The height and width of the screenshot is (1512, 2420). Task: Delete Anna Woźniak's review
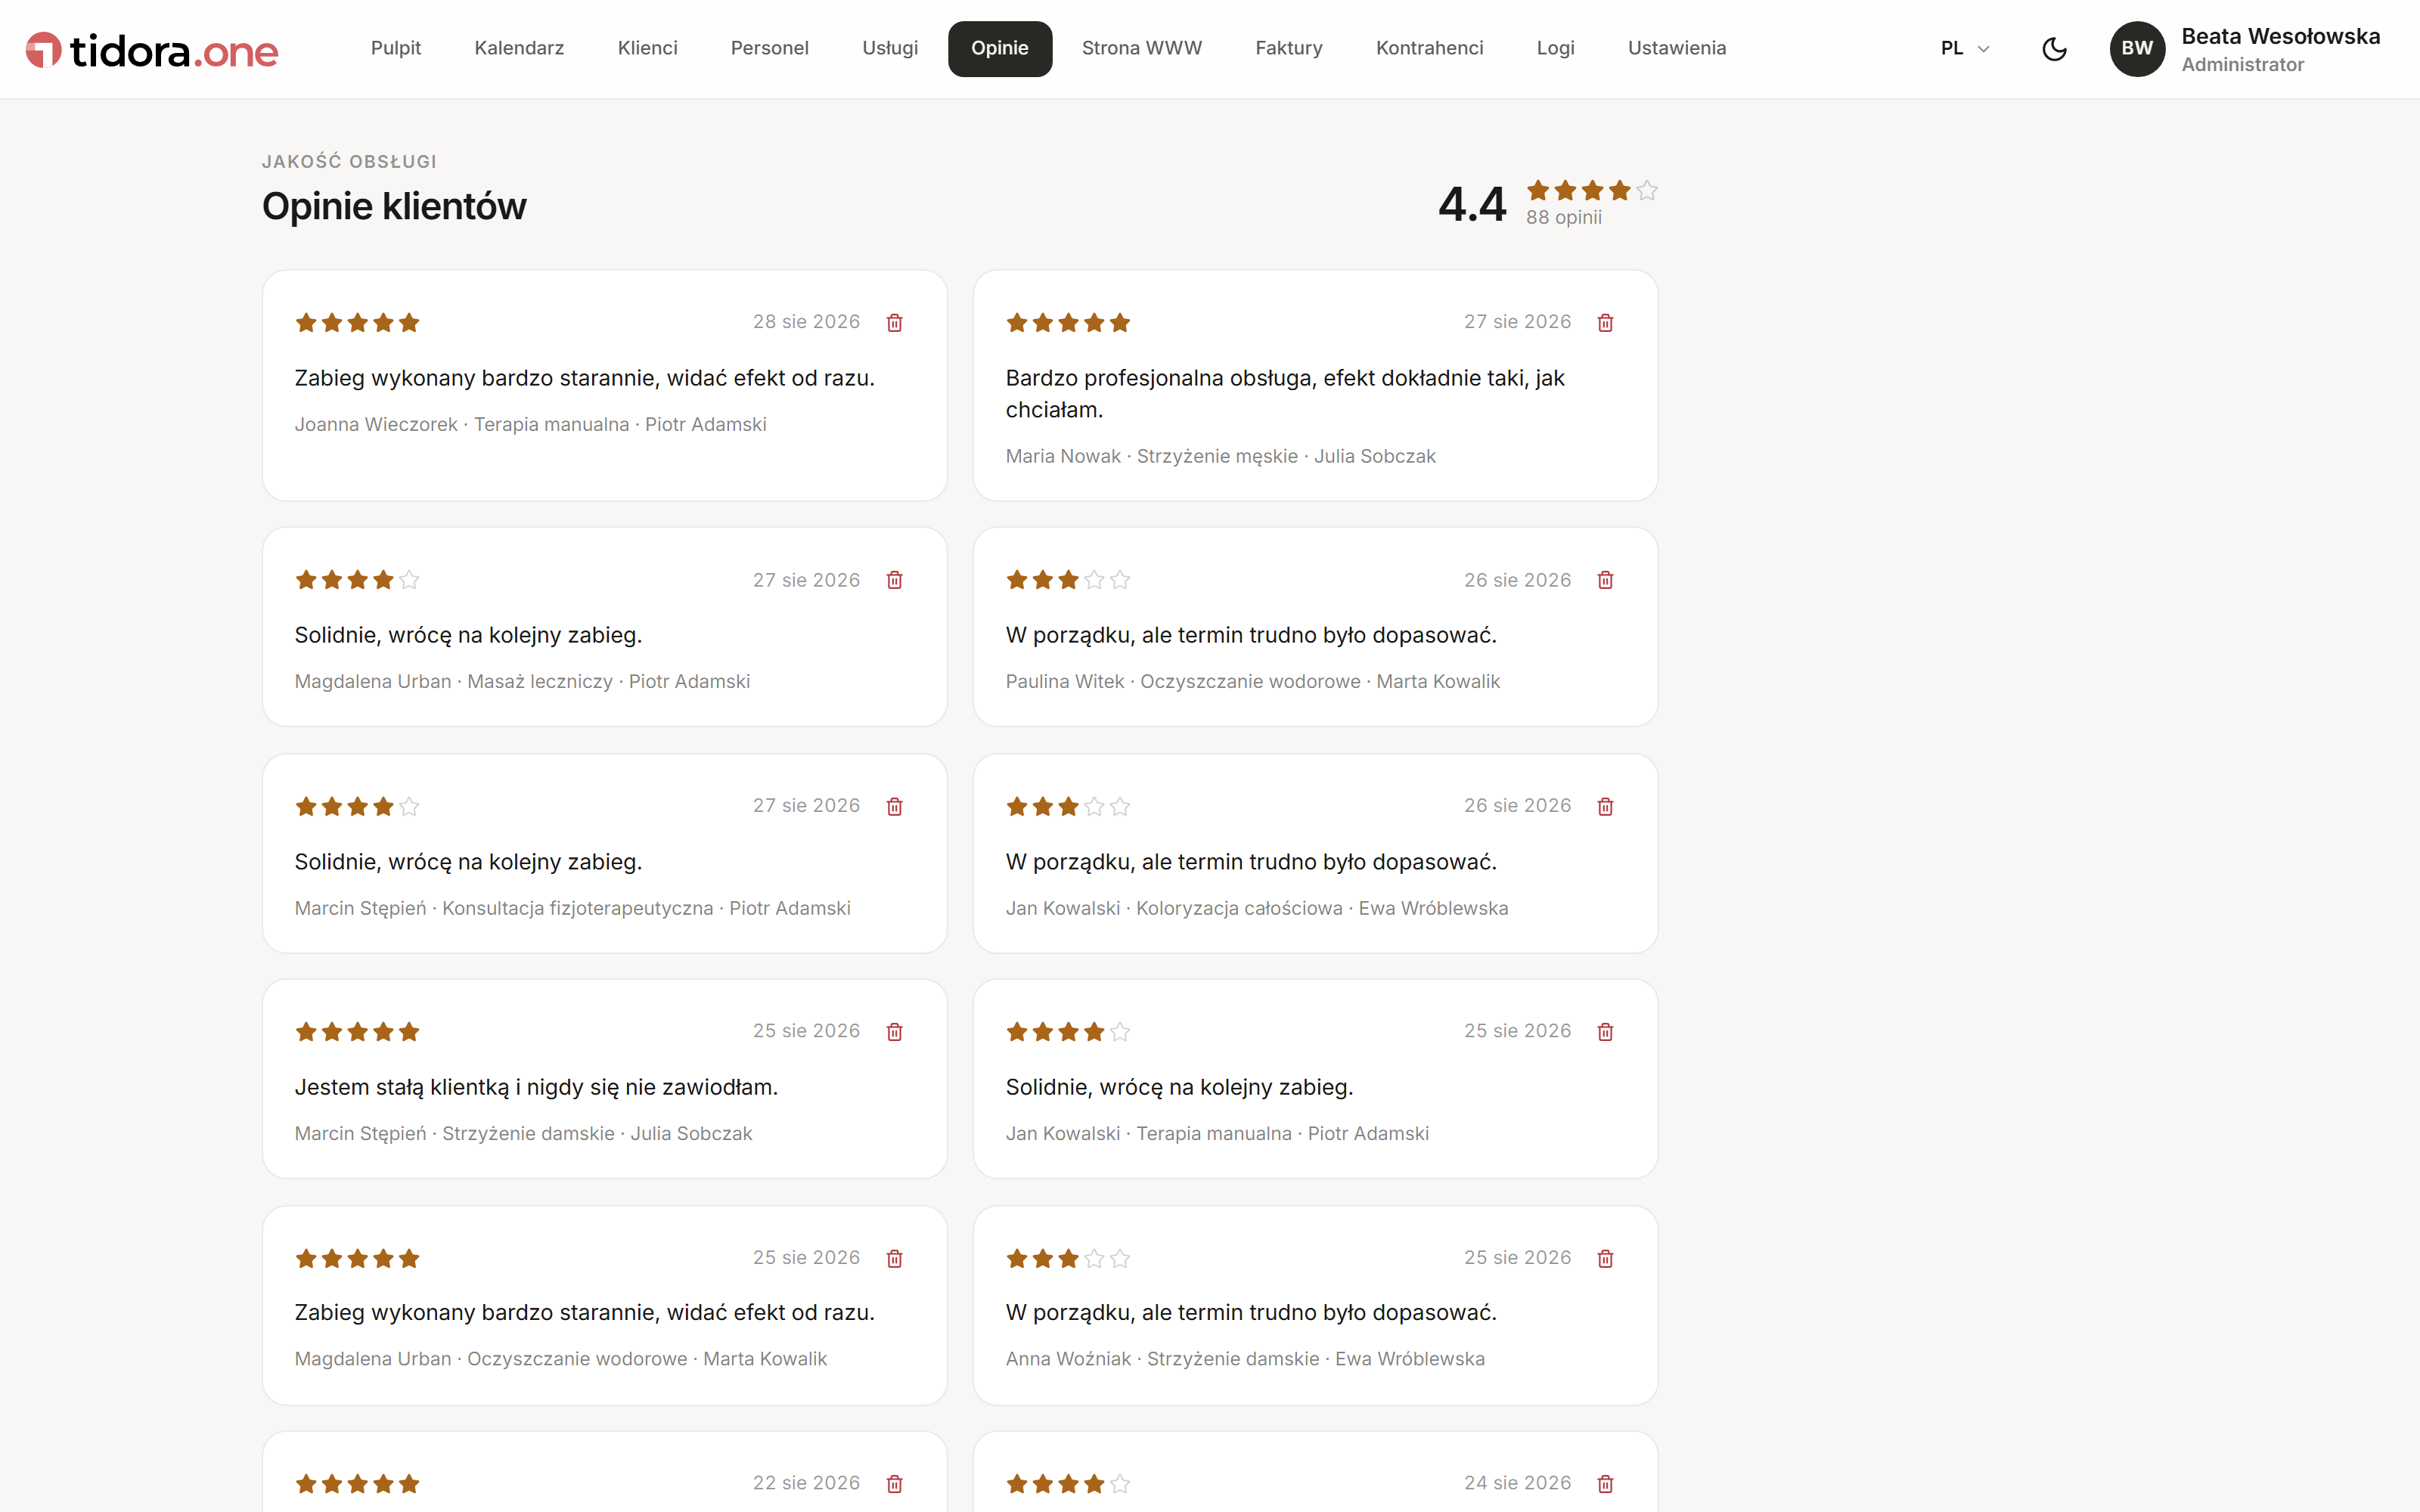coord(1605,1258)
